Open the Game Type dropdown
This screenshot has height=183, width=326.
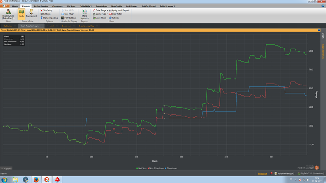point(100,14)
